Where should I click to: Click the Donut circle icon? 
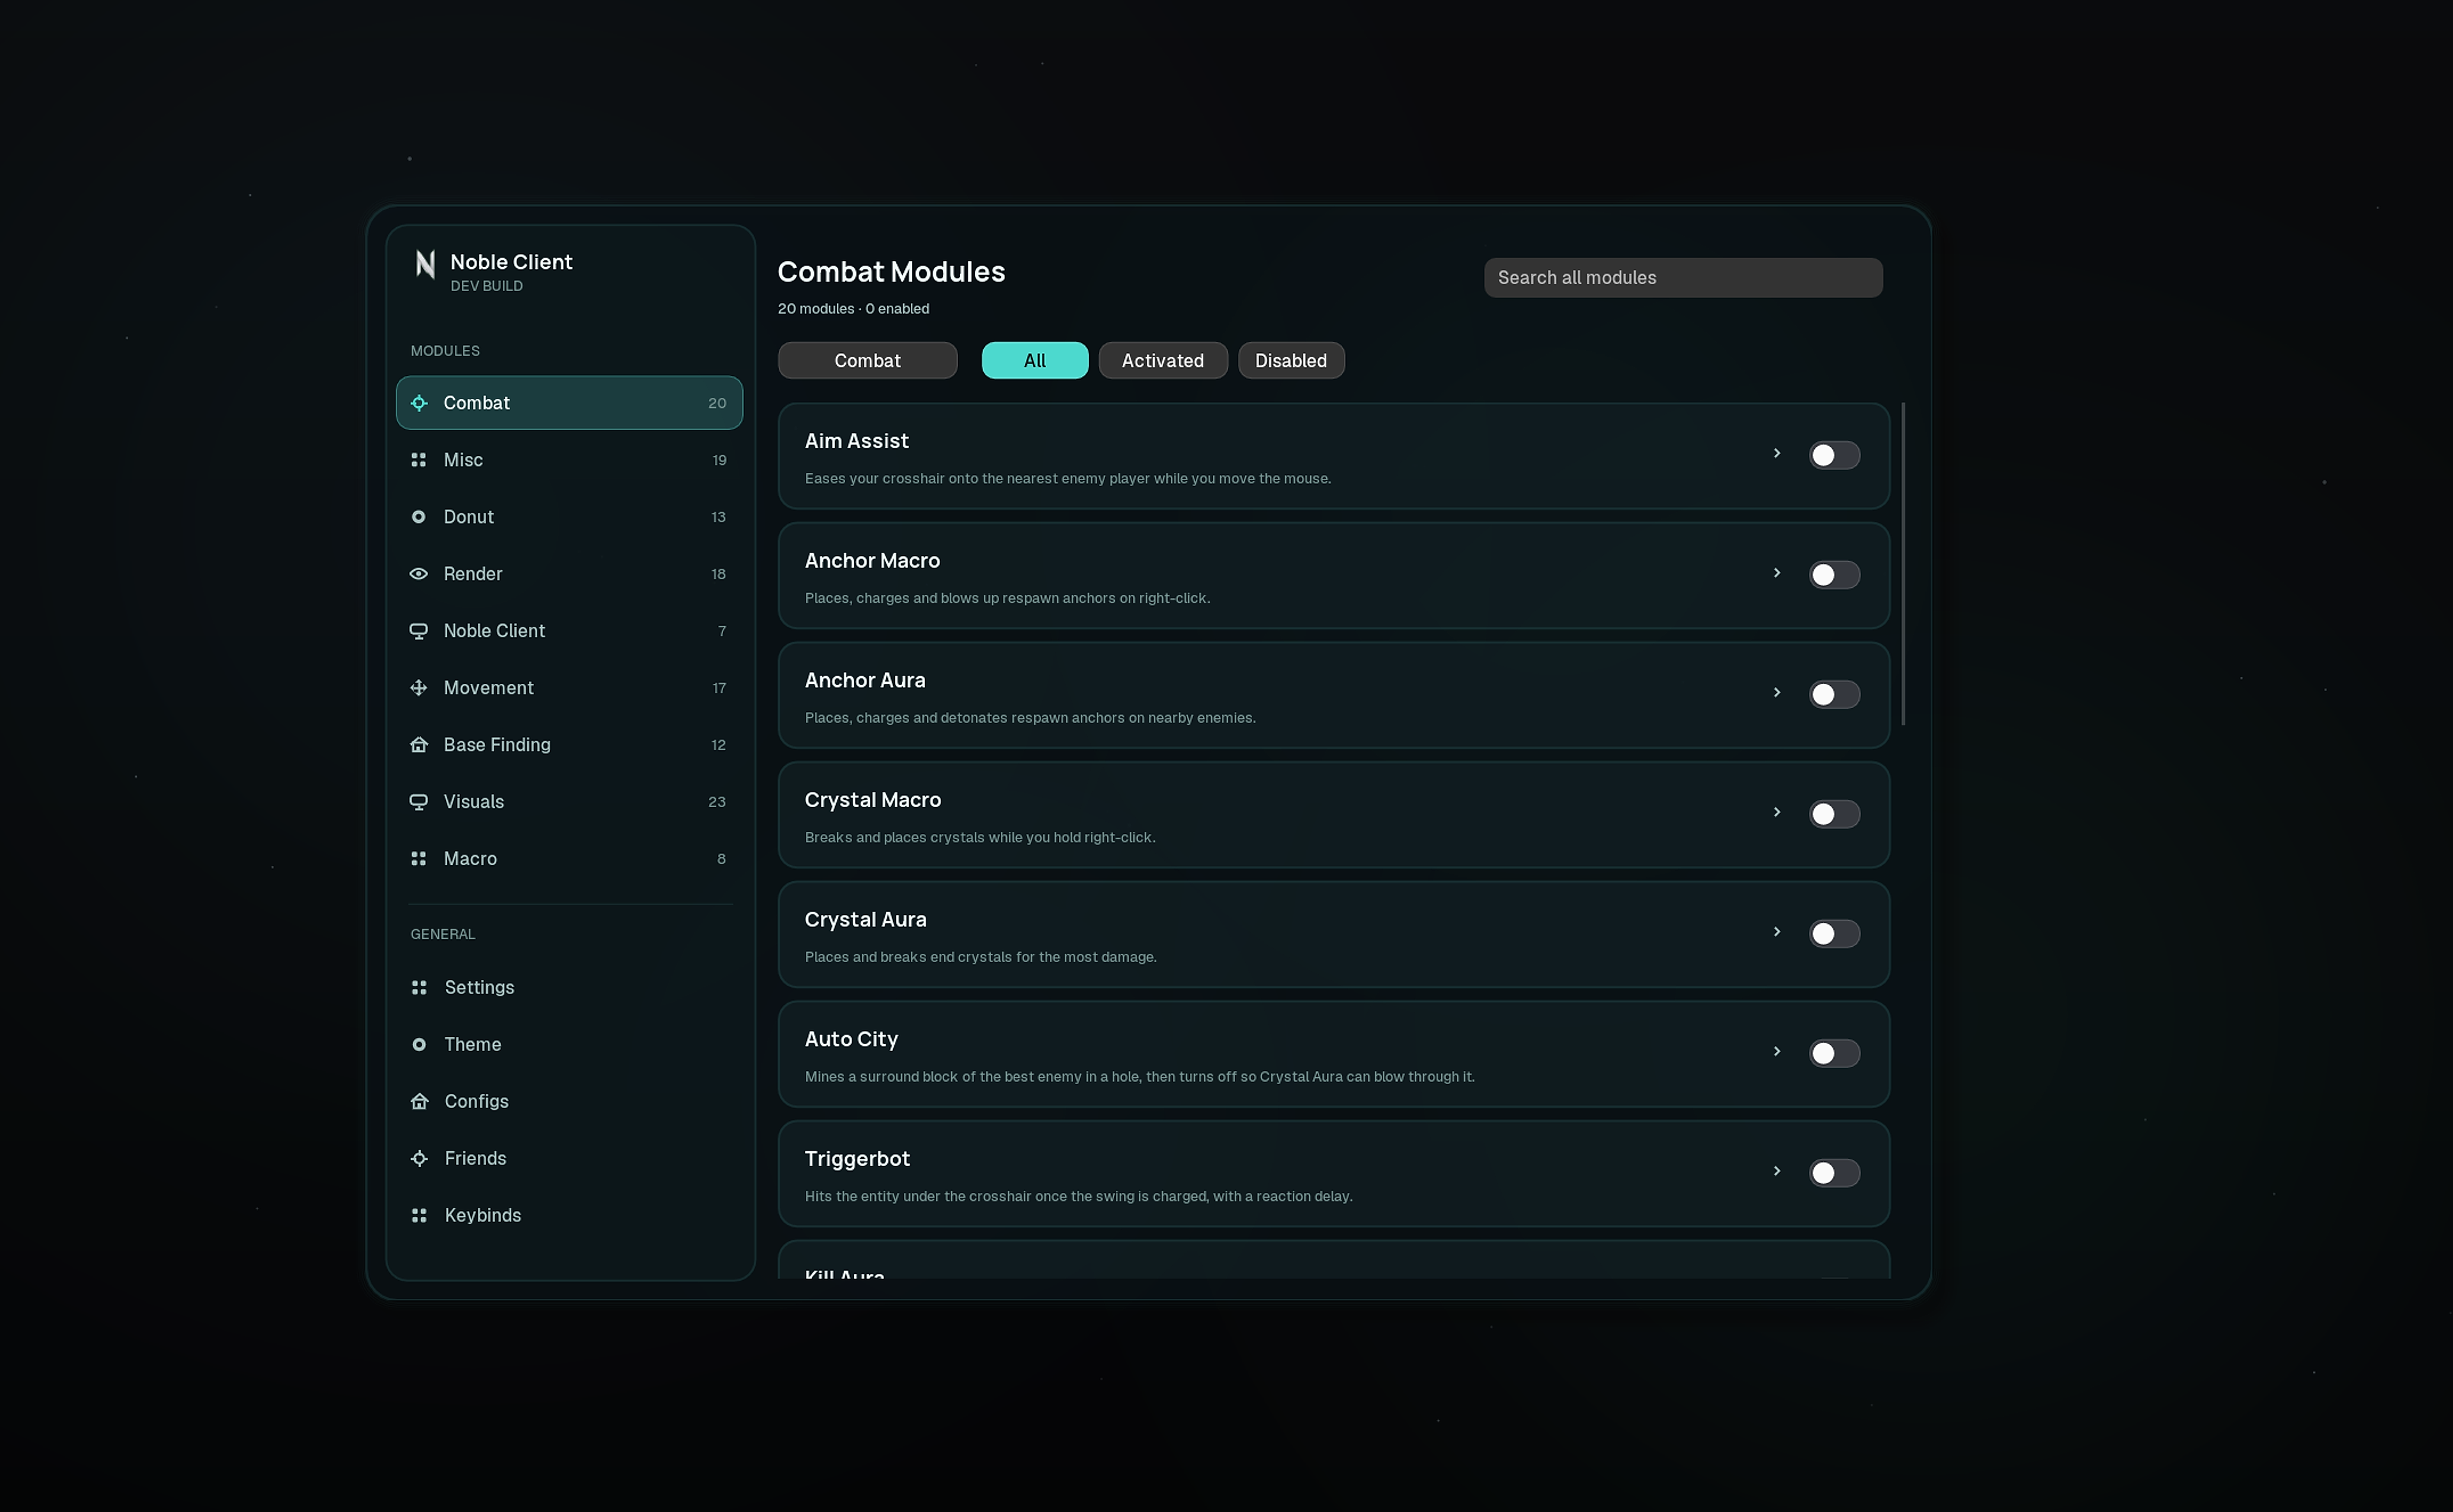pos(419,517)
